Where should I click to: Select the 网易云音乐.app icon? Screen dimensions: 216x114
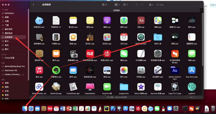107,54
